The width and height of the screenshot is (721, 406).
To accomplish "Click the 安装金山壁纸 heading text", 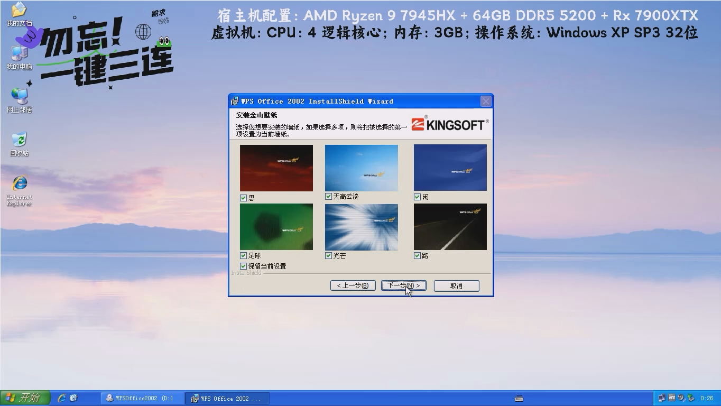I will click(256, 115).
